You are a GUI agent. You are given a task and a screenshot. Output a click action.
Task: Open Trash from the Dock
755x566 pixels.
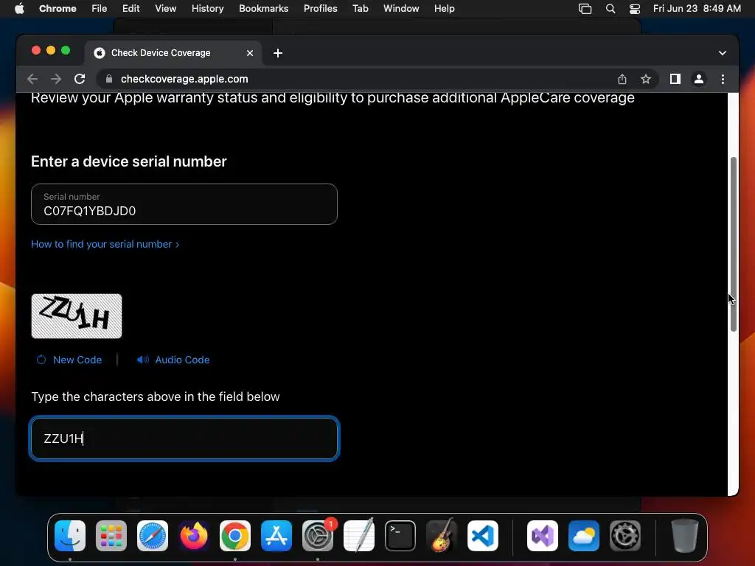click(x=685, y=536)
